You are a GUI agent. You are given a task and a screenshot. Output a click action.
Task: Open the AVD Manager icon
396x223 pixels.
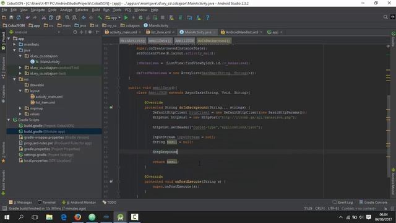point(171,18)
